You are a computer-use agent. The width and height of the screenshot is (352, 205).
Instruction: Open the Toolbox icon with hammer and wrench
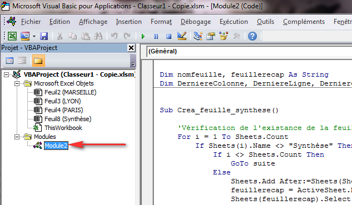(236, 36)
